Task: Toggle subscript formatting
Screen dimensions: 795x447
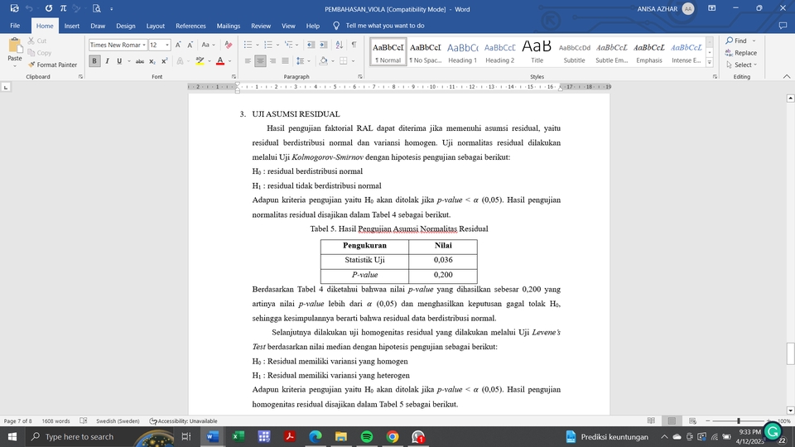Action: [152, 61]
